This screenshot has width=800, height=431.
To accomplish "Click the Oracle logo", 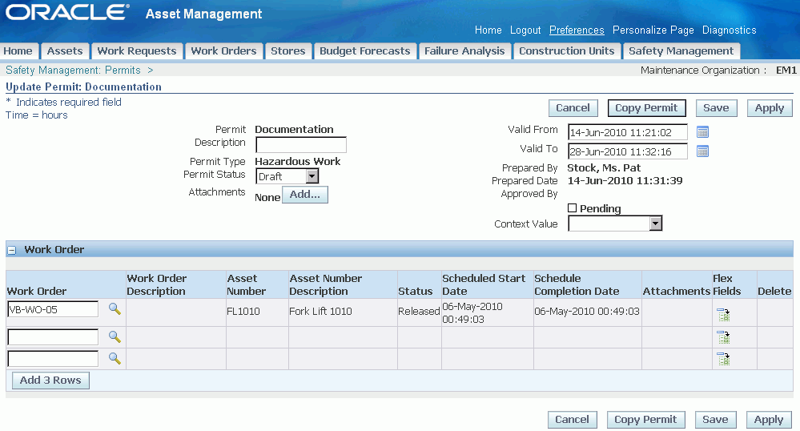I will tap(67, 12).
